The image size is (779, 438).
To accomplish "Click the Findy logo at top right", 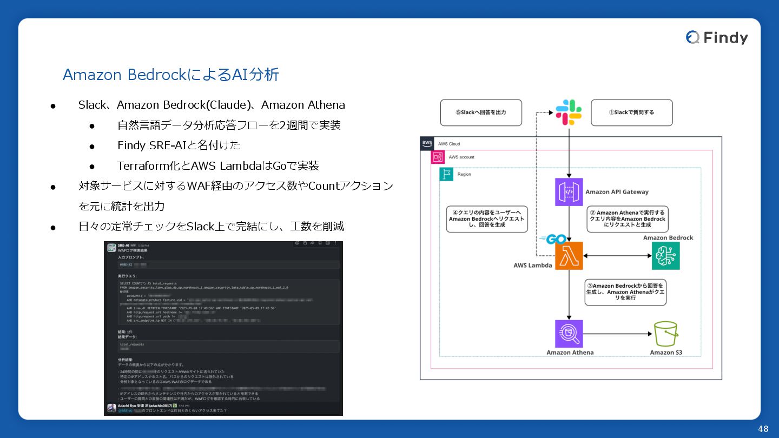I will click(717, 37).
